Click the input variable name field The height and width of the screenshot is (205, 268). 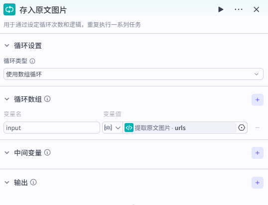click(52, 128)
